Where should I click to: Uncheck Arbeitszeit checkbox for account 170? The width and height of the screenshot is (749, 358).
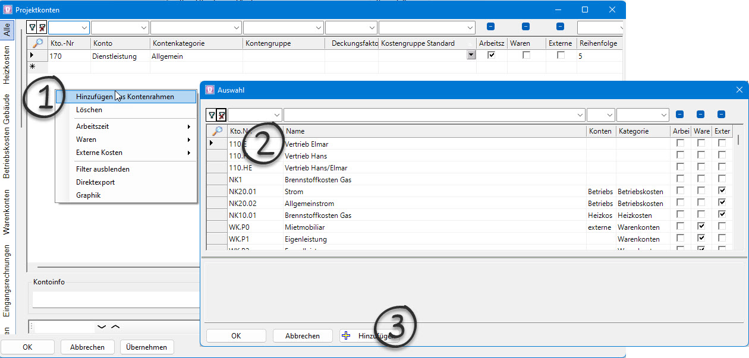[x=491, y=55]
